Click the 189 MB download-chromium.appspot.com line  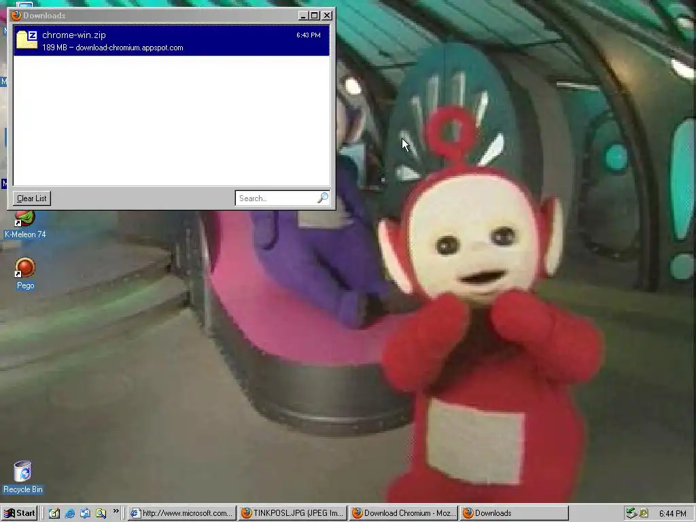(x=113, y=48)
